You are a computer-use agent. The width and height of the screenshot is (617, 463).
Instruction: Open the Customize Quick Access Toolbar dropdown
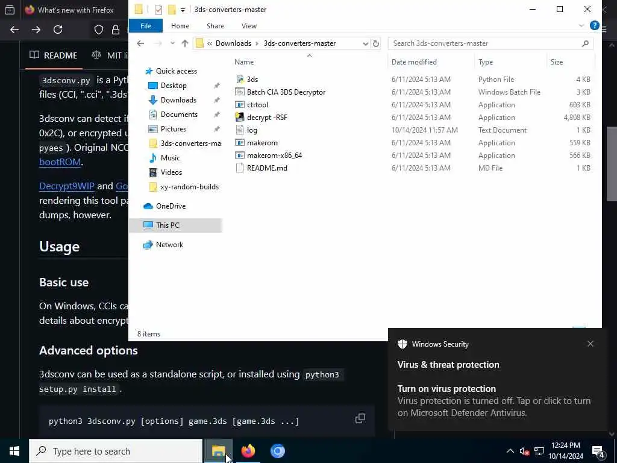183,10
